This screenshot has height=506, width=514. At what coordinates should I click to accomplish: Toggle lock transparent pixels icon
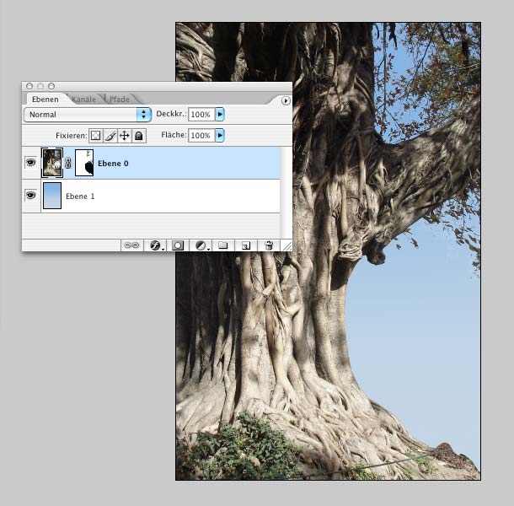pos(96,136)
